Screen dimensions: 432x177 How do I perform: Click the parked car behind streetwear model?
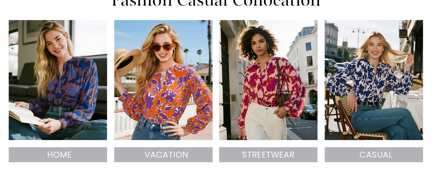(309, 112)
